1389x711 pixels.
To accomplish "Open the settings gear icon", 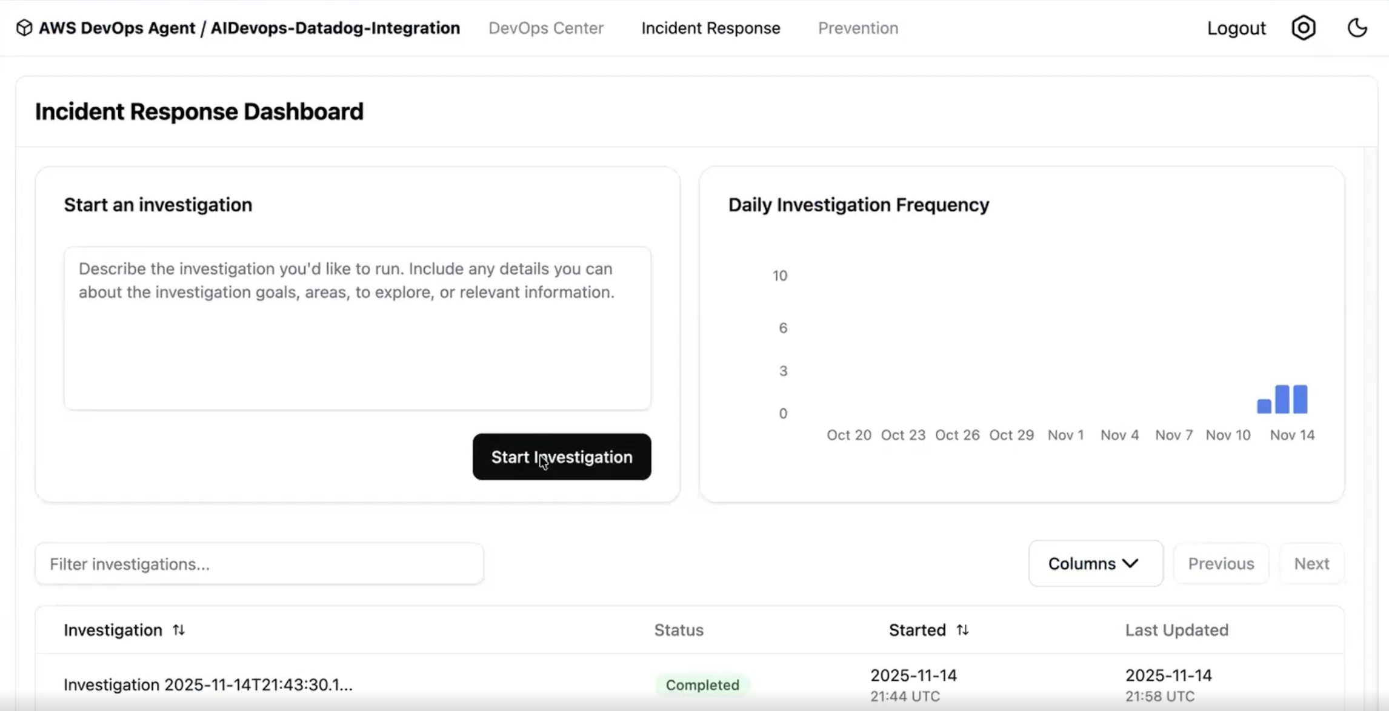I will [1304, 27].
